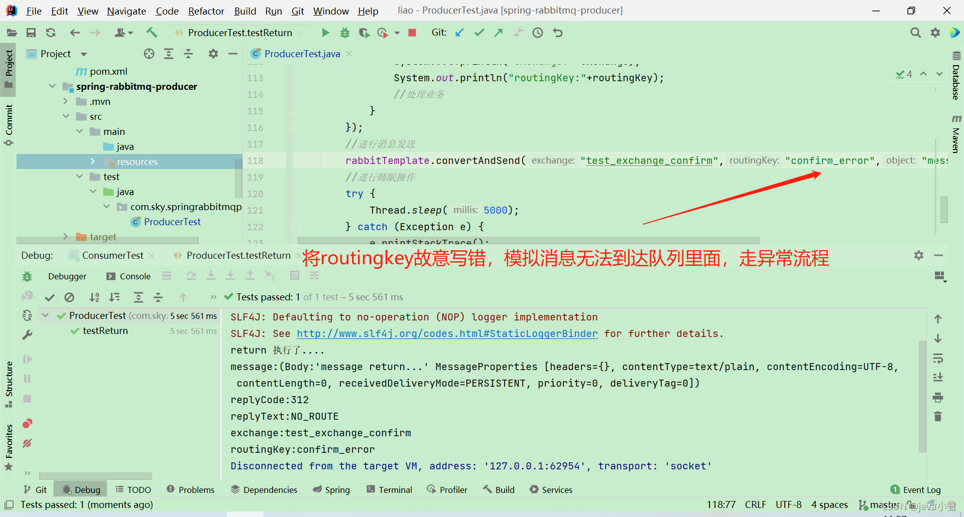
Task: Rollback changes with the undo arrow icon
Action: [558, 33]
